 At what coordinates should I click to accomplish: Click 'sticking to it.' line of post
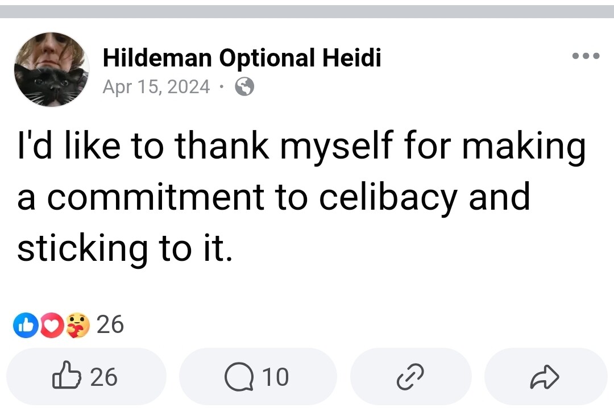125,248
